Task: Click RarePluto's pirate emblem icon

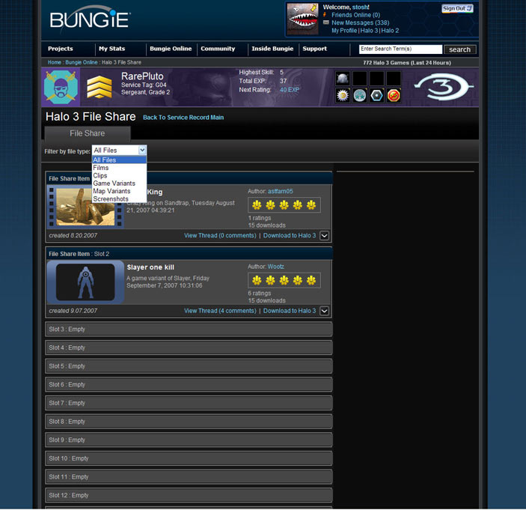Action: (x=61, y=87)
